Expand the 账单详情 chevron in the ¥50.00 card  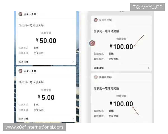73,62
